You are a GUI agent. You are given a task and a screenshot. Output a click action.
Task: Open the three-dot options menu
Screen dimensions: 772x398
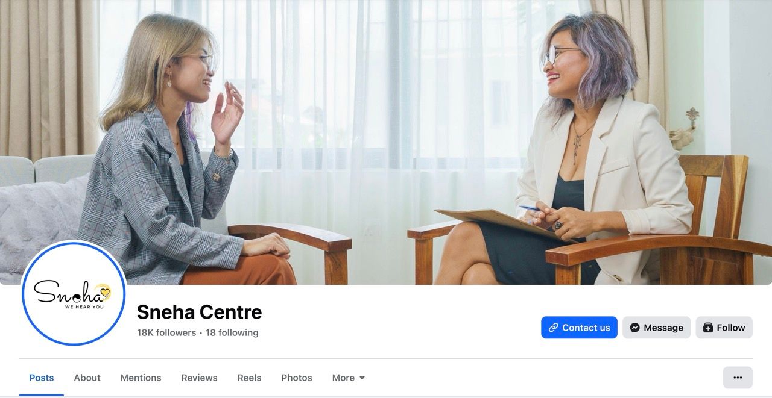click(738, 378)
